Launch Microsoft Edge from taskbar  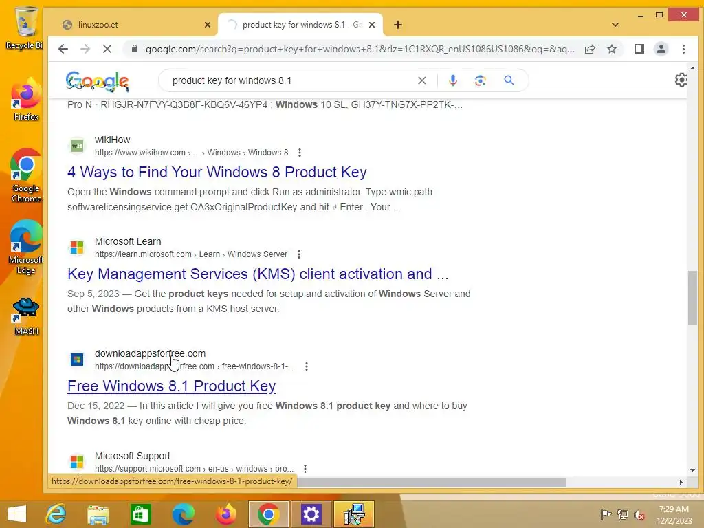[x=183, y=514]
